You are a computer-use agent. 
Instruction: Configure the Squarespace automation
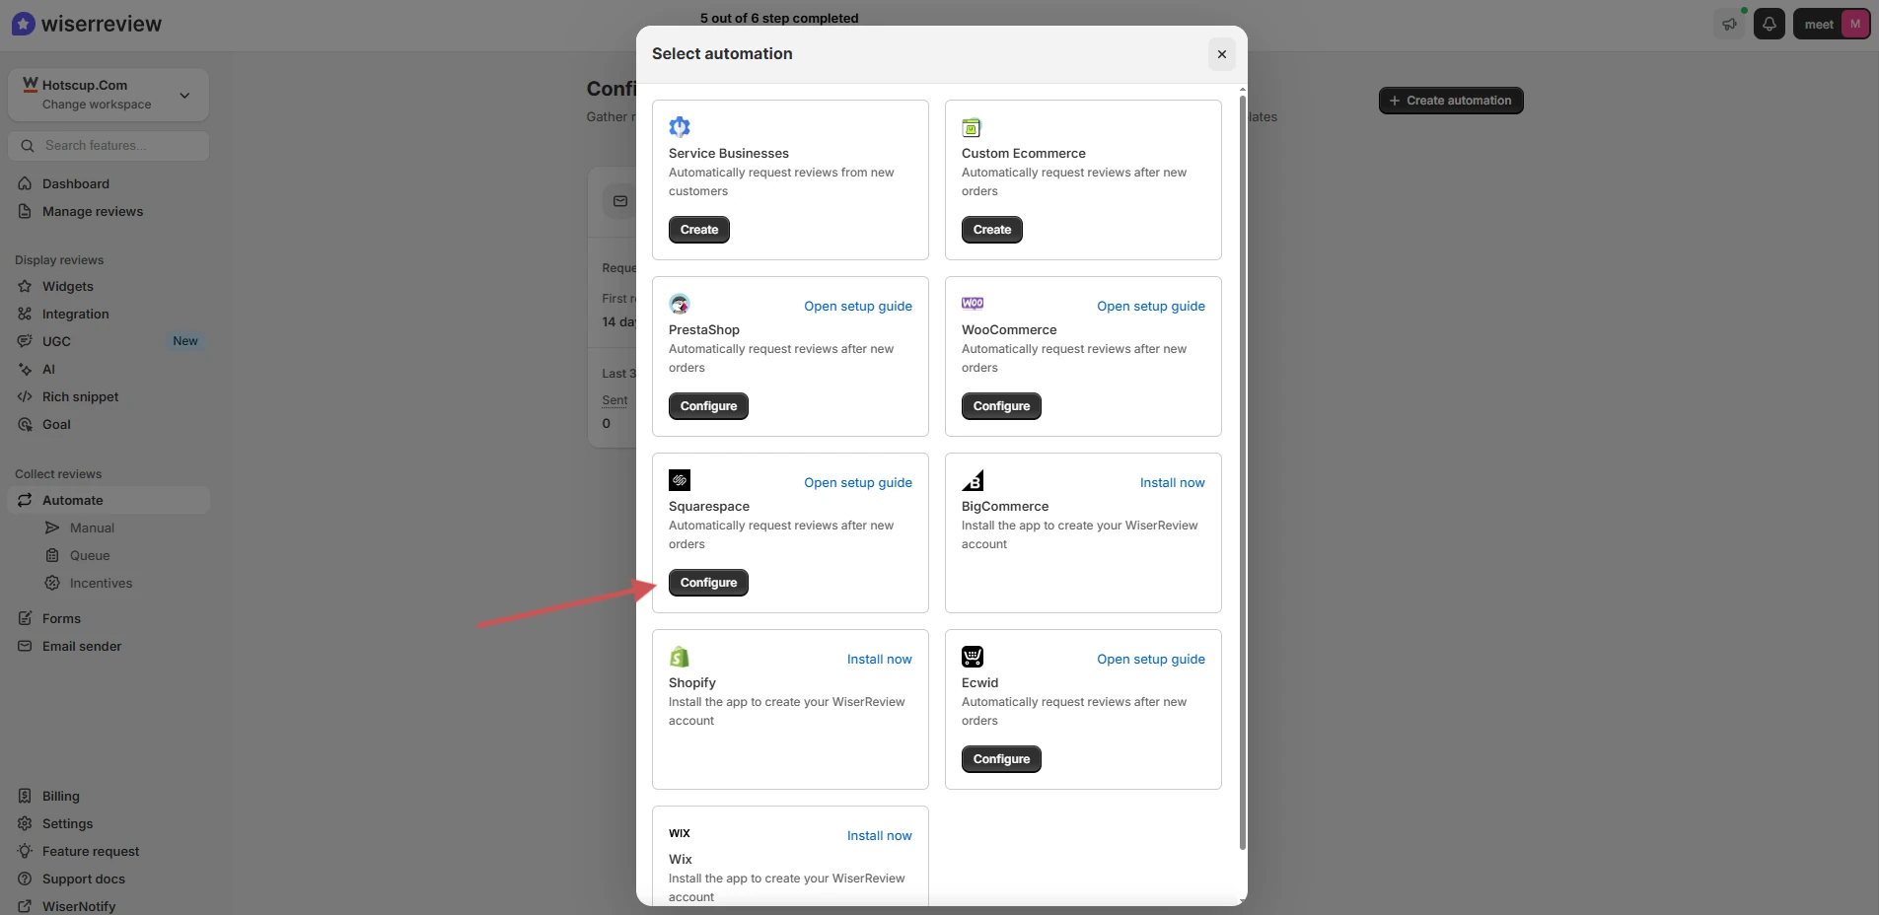(x=708, y=583)
